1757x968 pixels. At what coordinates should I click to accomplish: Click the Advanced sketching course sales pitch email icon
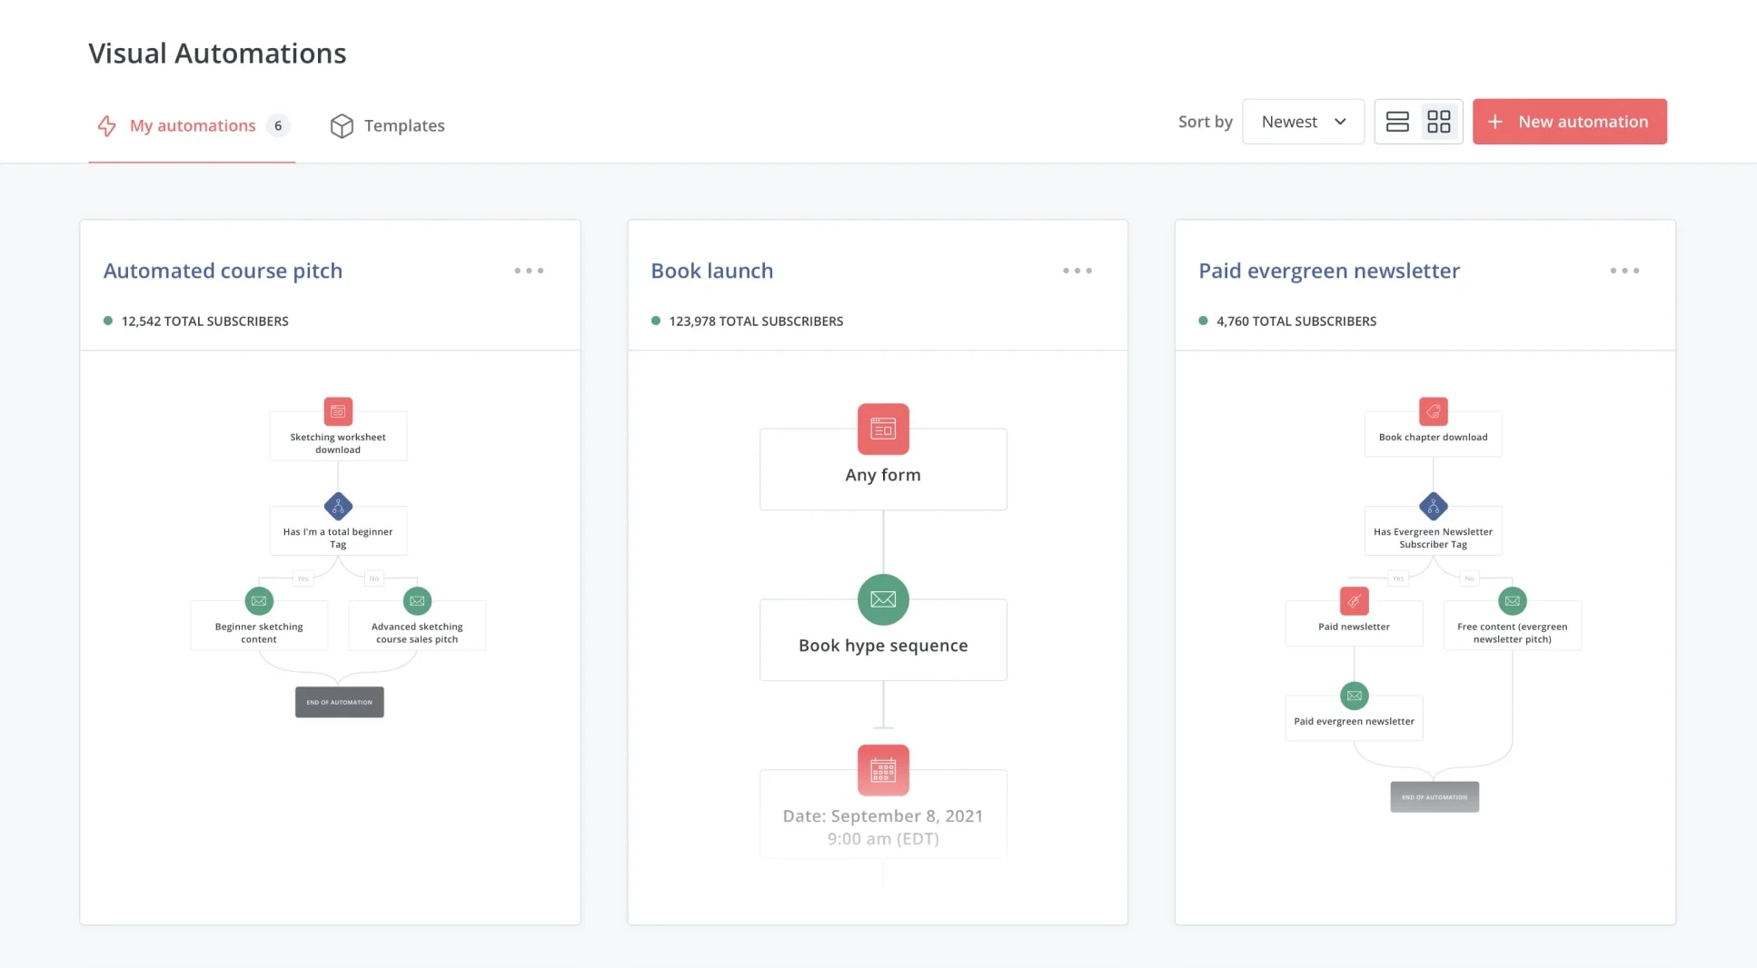click(x=417, y=601)
